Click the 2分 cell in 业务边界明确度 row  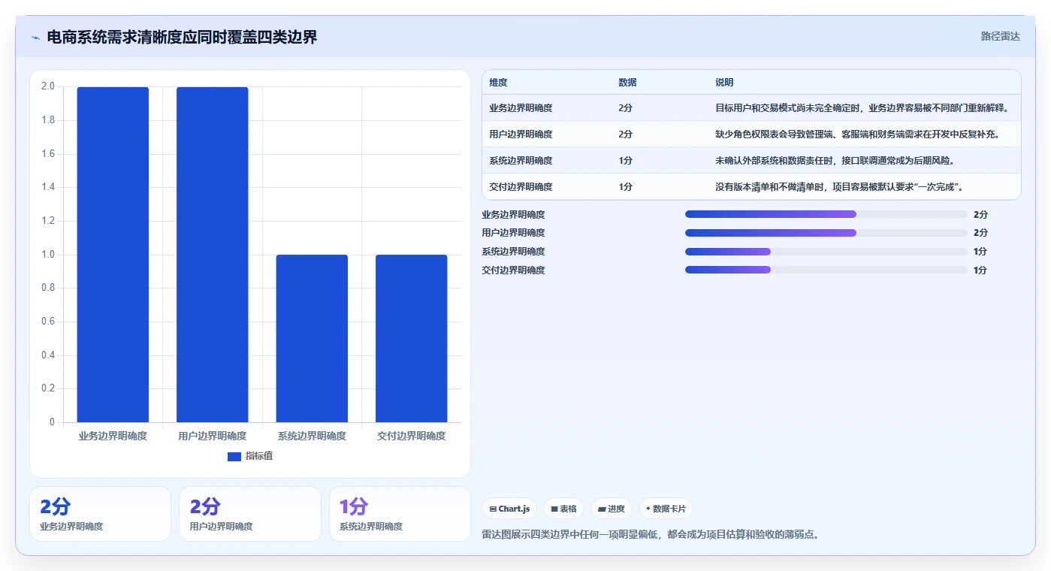626,108
